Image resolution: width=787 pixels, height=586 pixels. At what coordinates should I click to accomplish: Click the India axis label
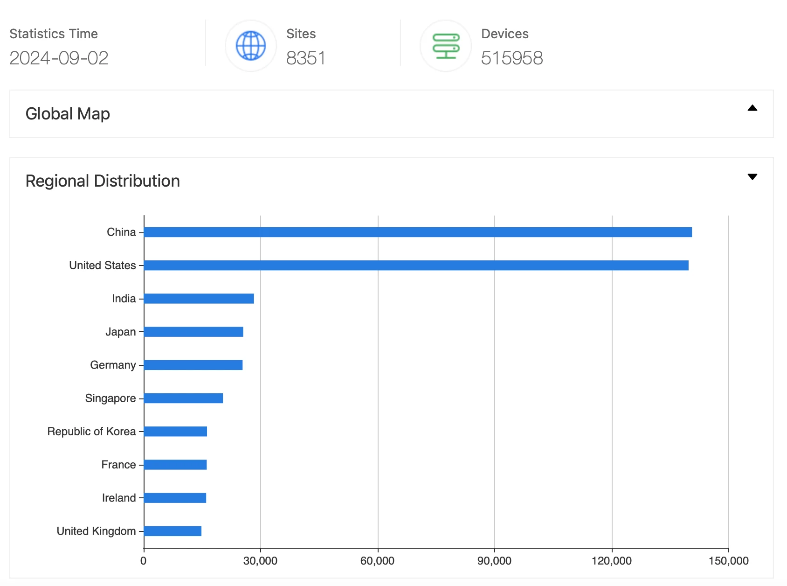click(x=124, y=299)
